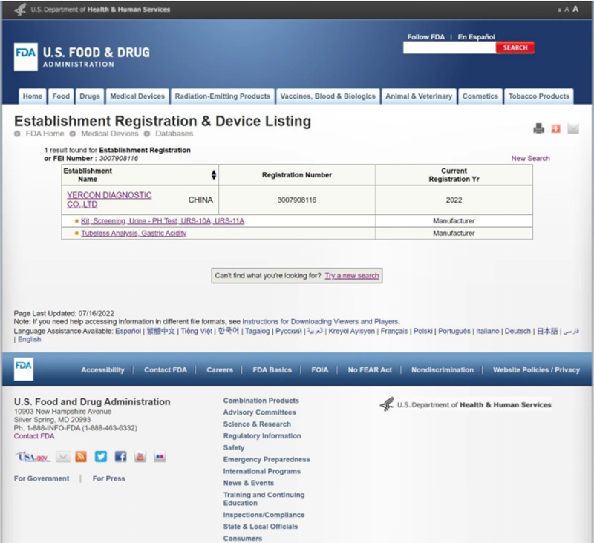Image resolution: width=594 pixels, height=543 pixels.
Task: Select Español language assistance link
Action: point(128,331)
